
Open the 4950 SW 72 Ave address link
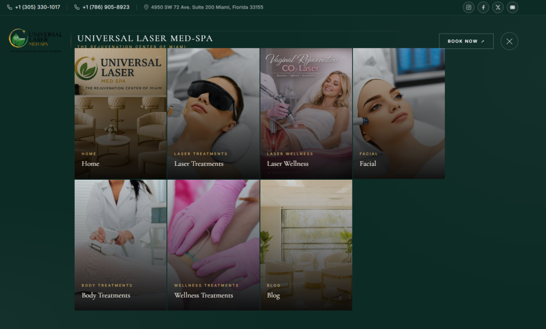pyautogui.click(x=207, y=7)
